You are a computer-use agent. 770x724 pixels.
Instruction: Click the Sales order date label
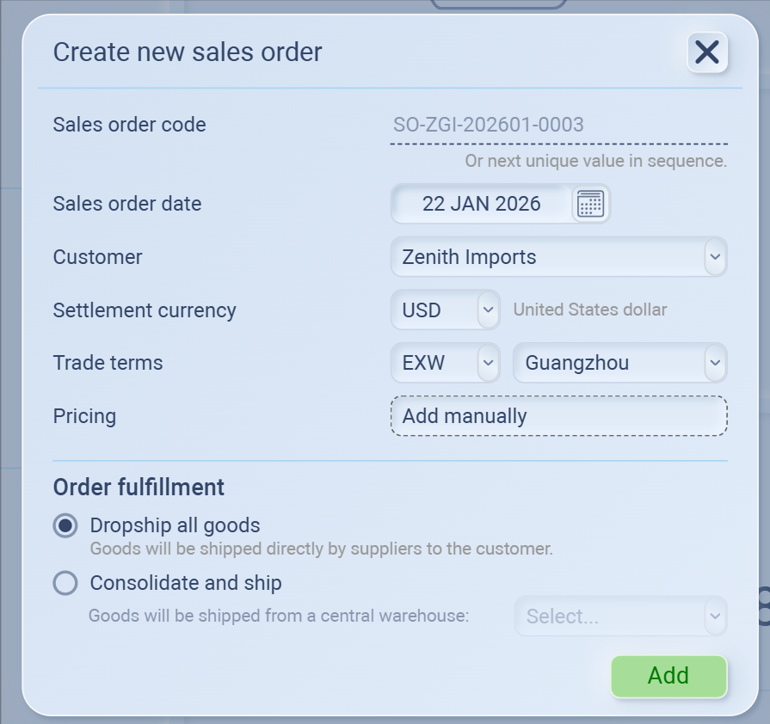tap(127, 204)
